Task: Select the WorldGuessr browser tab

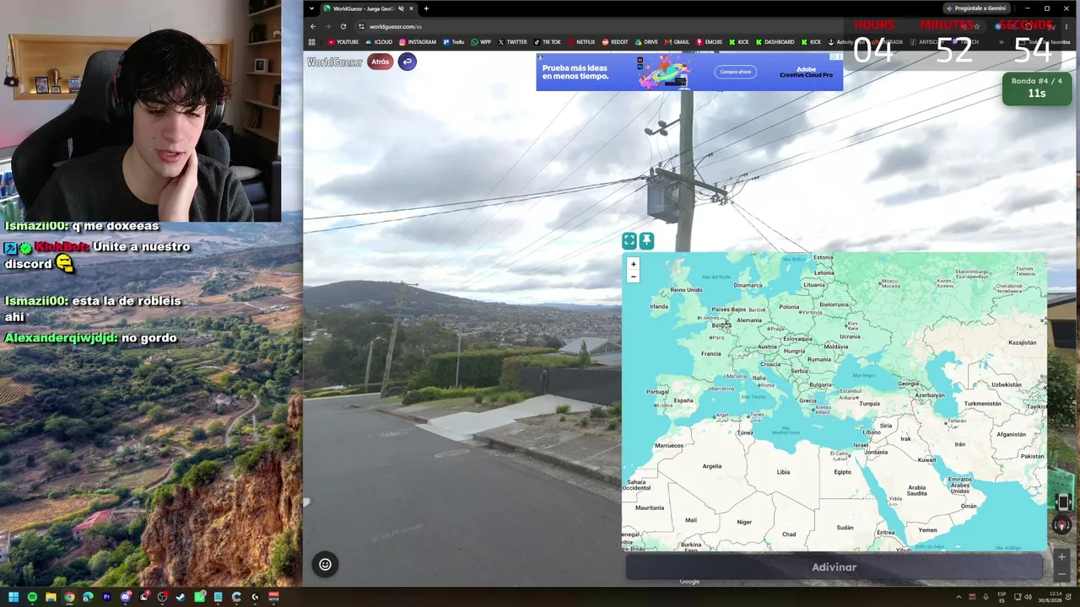Action: (x=364, y=8)
